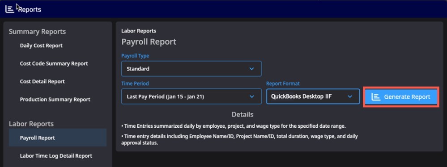Click the chevron arrow in Report Format field

[350, 96]
